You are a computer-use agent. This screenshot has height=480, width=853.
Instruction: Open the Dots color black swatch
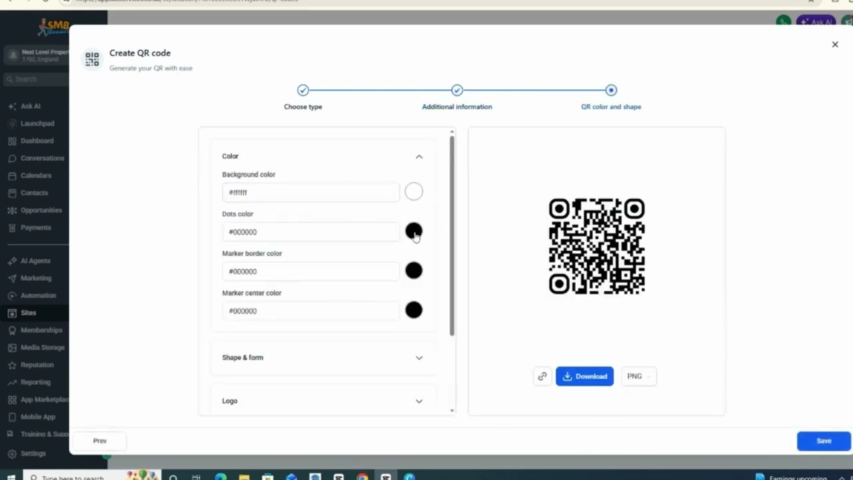pyautogui.click(x=414, y=231)
